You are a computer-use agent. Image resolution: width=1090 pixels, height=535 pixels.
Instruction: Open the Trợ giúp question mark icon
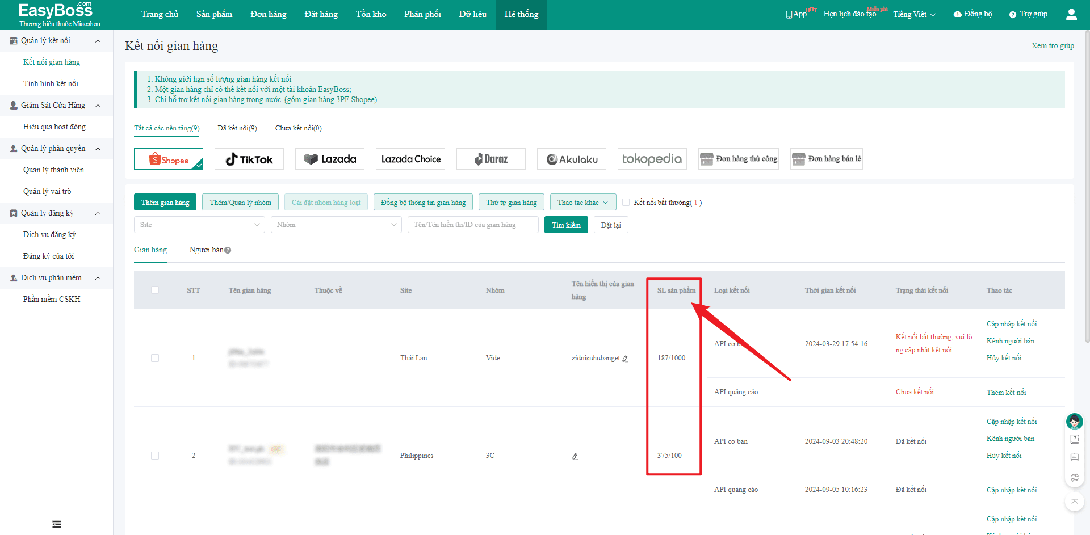(1013, 15)
